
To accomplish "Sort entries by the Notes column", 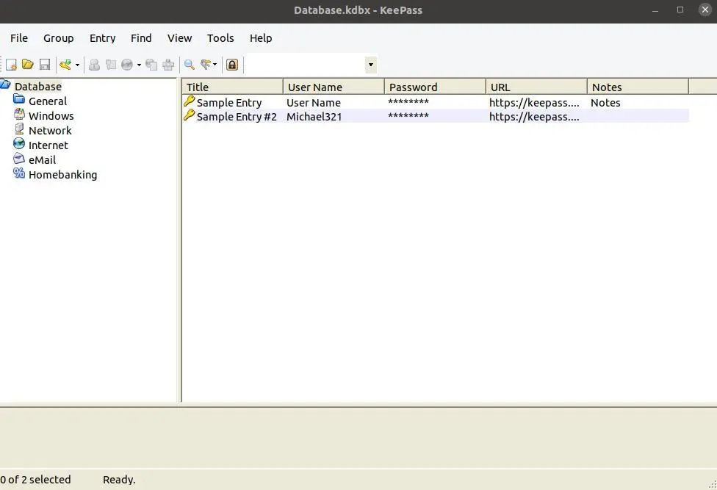I will coord(638,87).
